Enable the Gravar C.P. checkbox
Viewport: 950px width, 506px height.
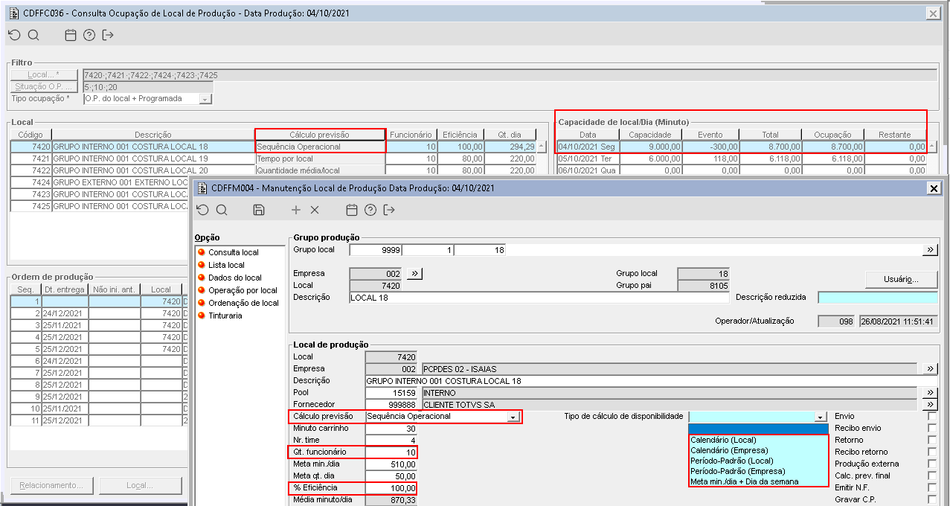tap(932, 499)
